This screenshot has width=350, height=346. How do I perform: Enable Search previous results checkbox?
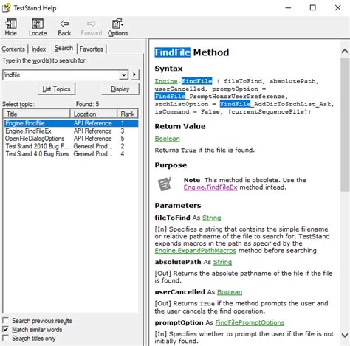tap(5, 320)
